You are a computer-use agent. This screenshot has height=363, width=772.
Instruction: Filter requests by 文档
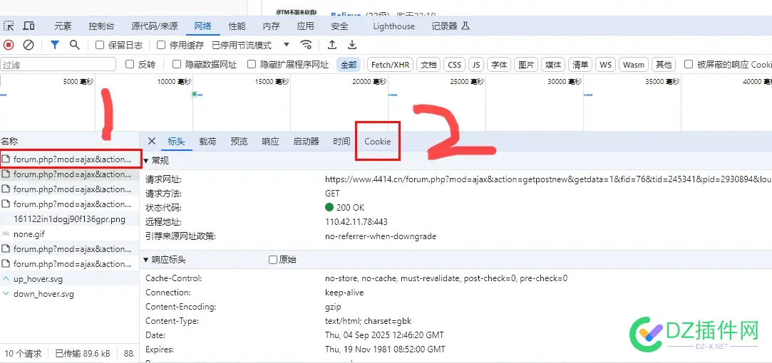click(428, 65)
